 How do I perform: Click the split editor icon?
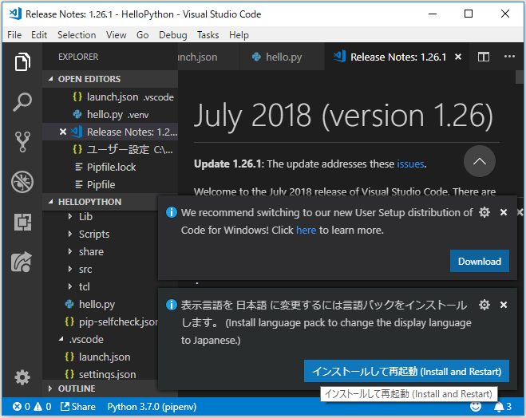484,57
